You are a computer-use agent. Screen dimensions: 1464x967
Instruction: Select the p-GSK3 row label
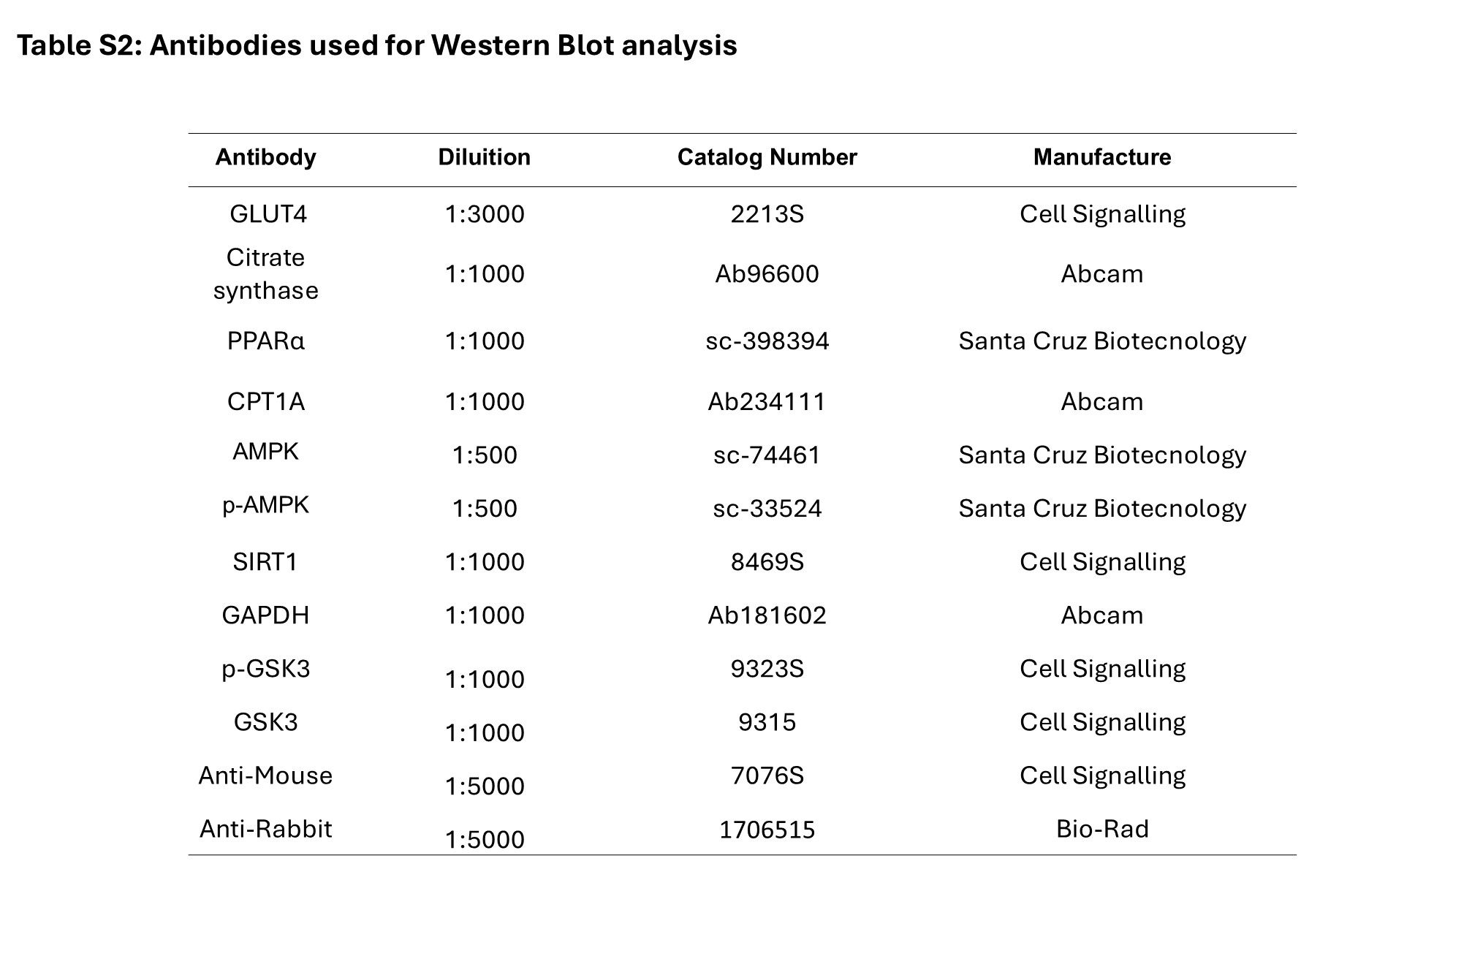(266, 669)
